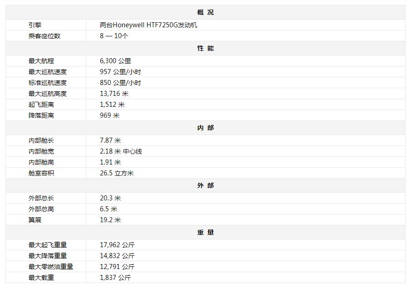Select the 翼展 row label
The width and height of the screenshot is (412, 289).
(x=35, y=220)
